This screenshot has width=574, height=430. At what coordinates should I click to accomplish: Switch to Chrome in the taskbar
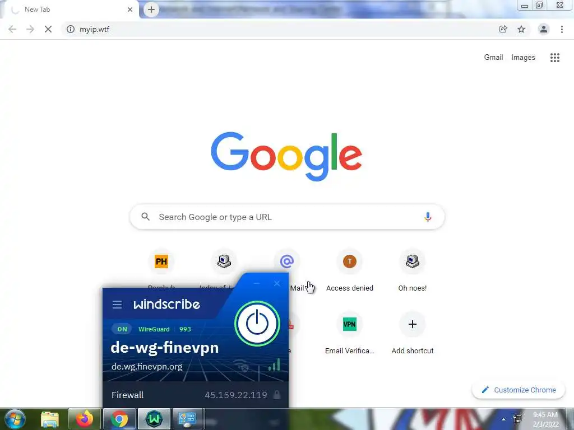coord(119,419)
